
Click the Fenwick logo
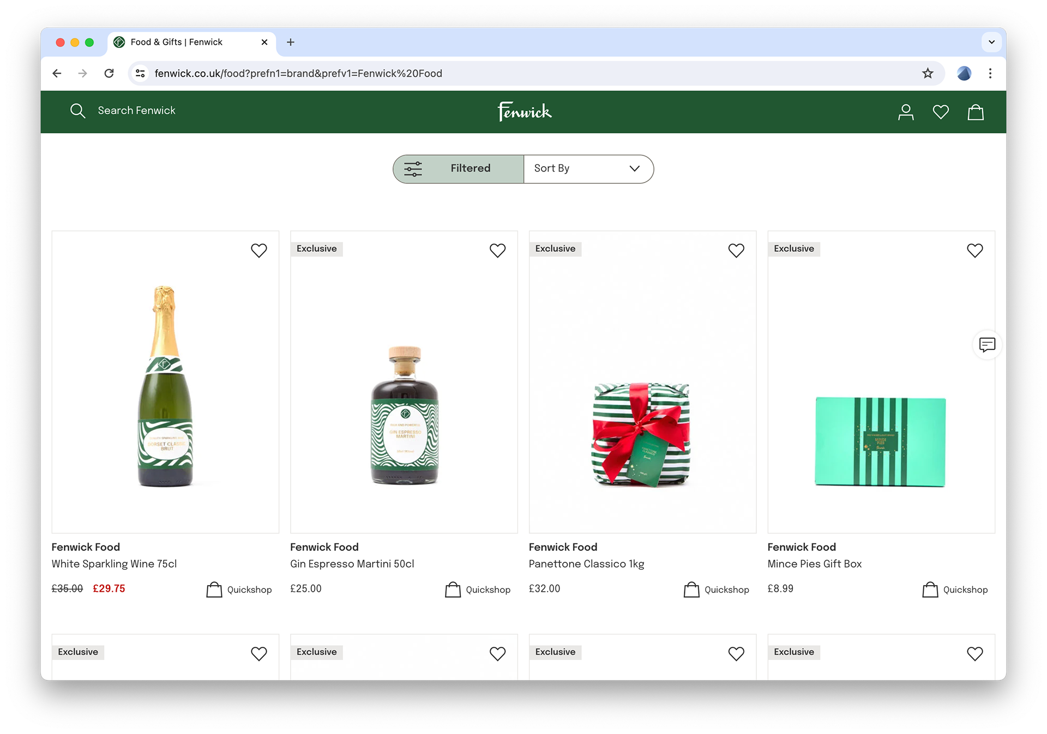click(x=524, y=112)
